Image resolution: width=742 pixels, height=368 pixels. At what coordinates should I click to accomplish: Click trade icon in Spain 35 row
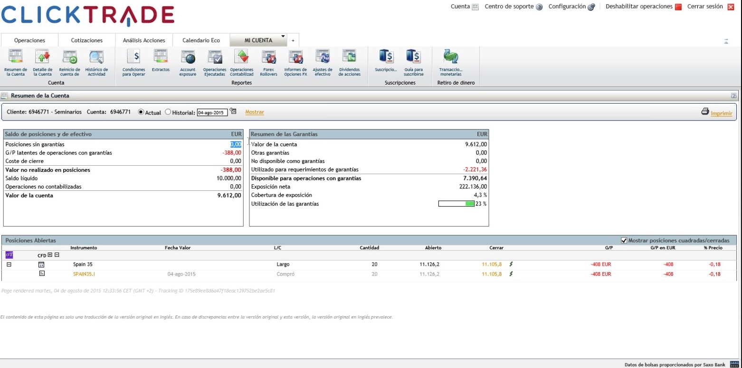pos(511,264)
